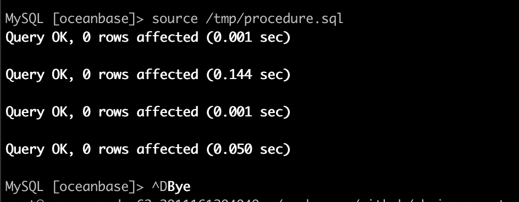Screen dimensions: 519x202
Task: Click "(0.001 sec)" just above the 0.050 line
Action: pos(249,112)
